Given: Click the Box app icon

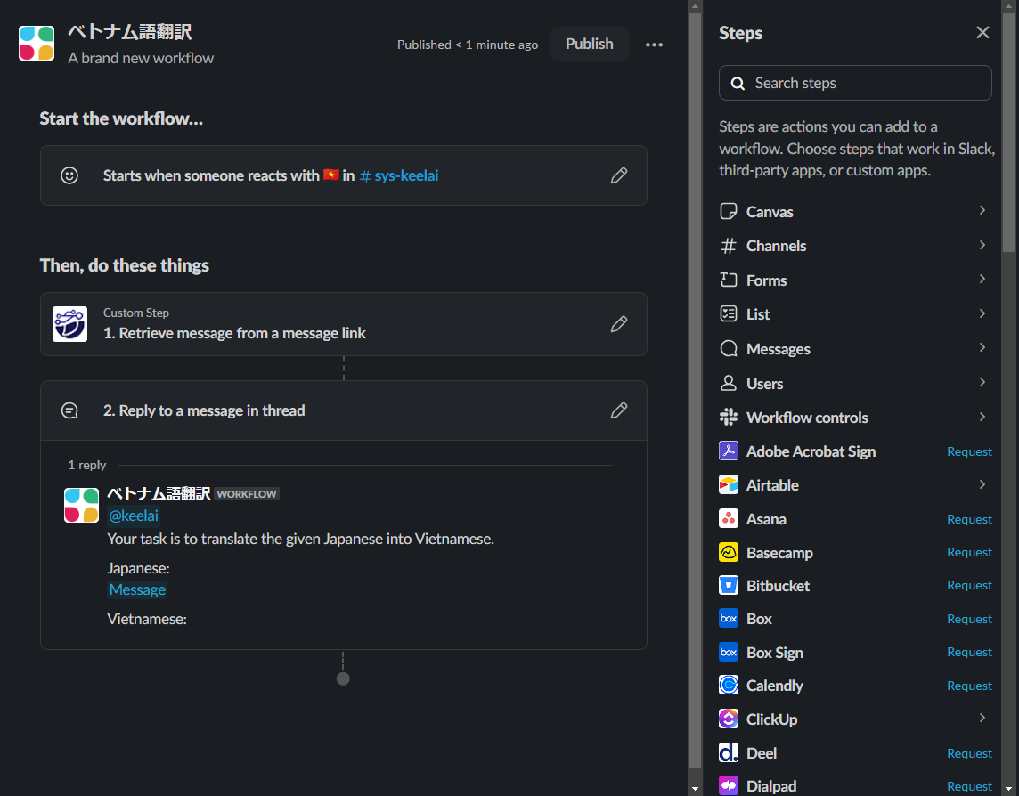Looking at the screenshot, I should click(729, 618).
